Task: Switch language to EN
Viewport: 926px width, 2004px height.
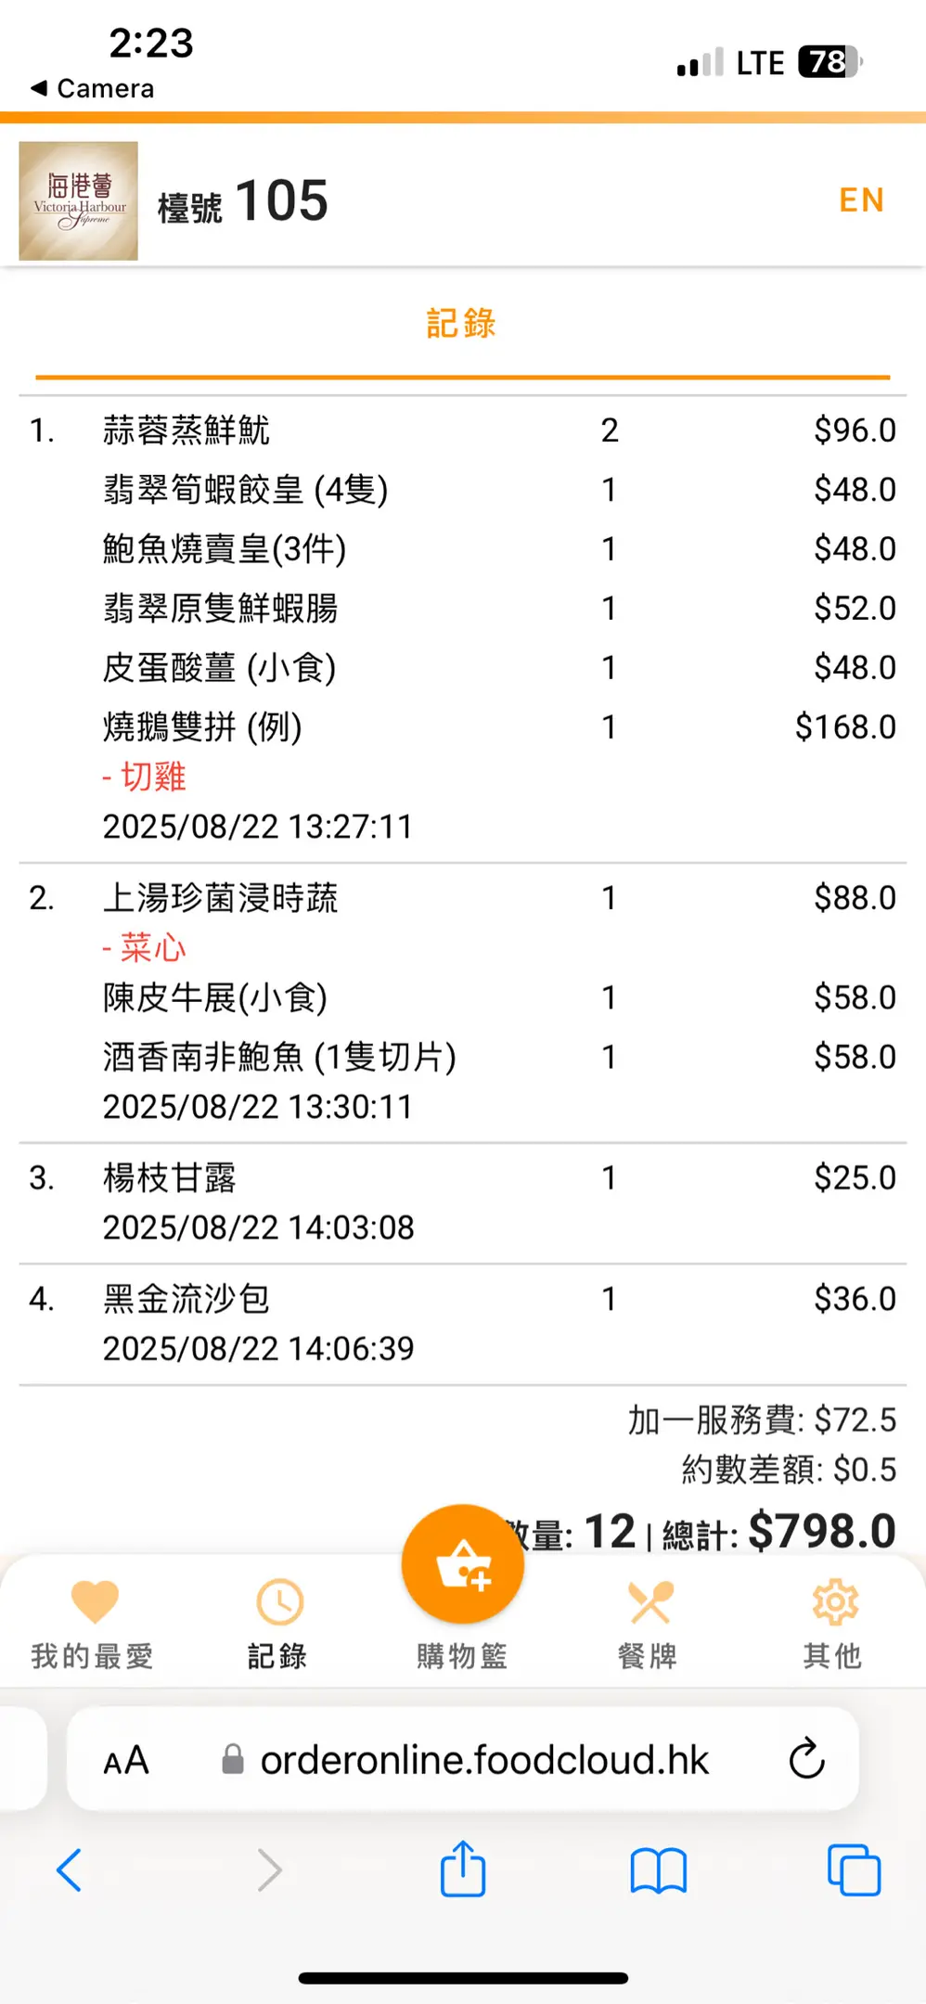Action: [x=861, y=200]
